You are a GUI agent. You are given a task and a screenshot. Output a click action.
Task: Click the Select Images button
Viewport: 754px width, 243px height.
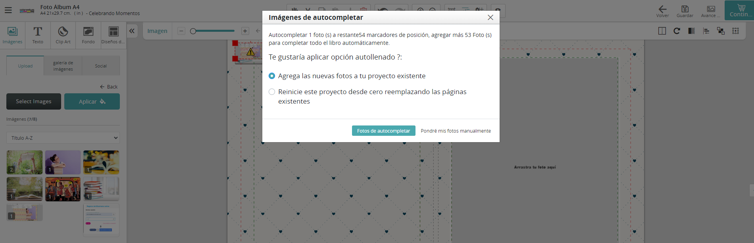coord(34,101)
